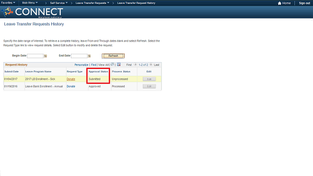This screenshot has height=176, width=313.
Task: Expand the Leave Transfer Requests breadcrumb menu
Action: tap(92, 3)
